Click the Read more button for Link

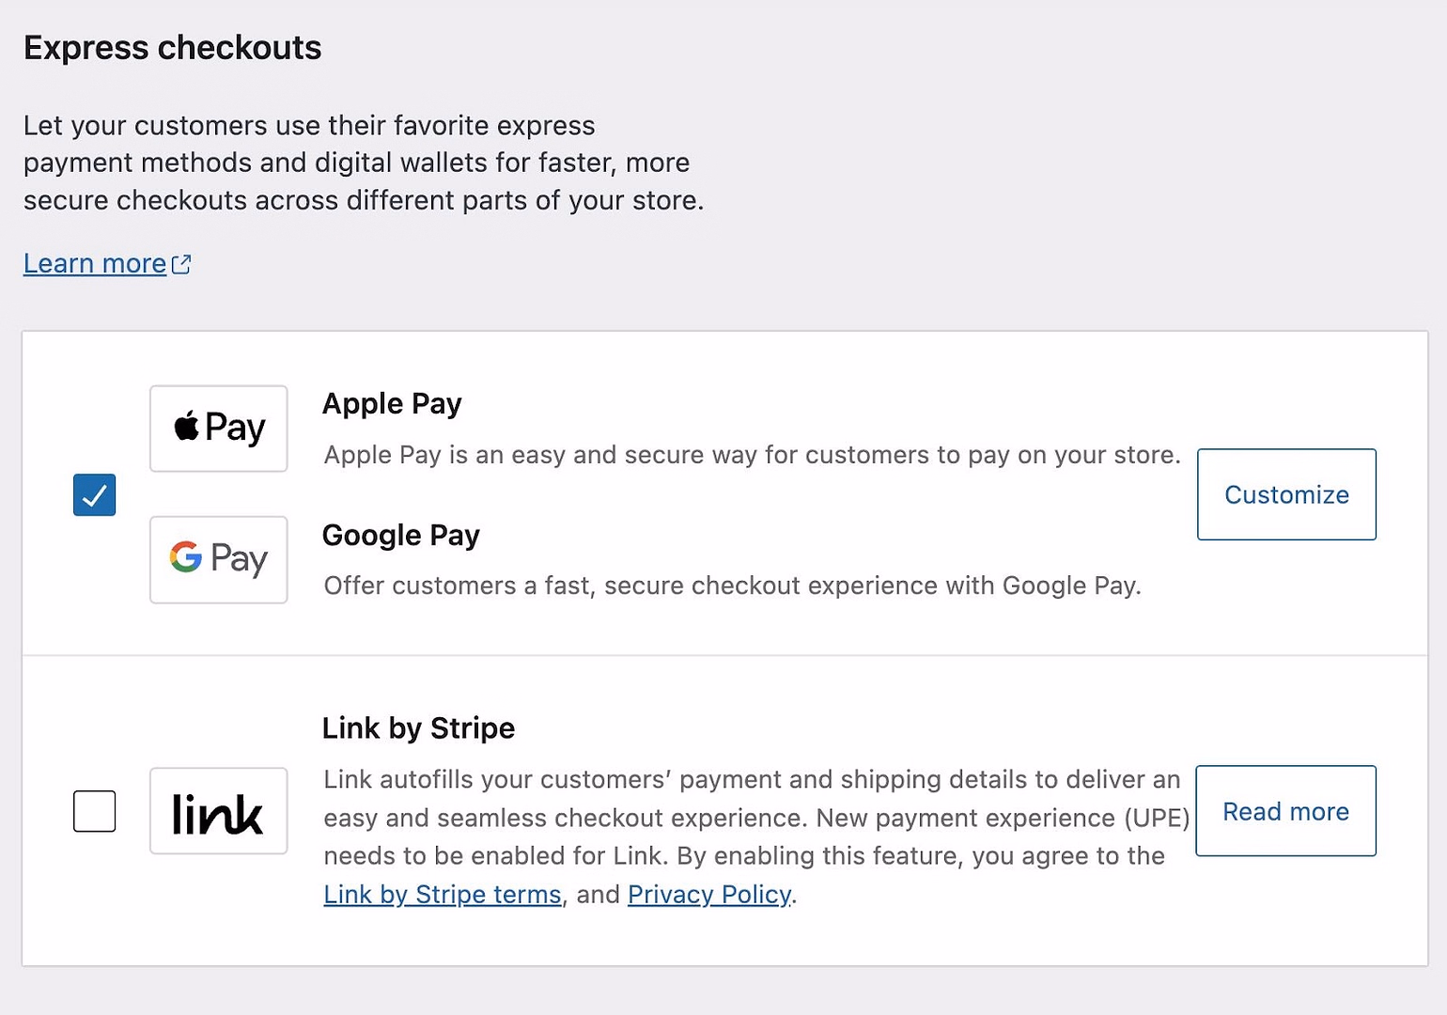tap(1285, 811)
